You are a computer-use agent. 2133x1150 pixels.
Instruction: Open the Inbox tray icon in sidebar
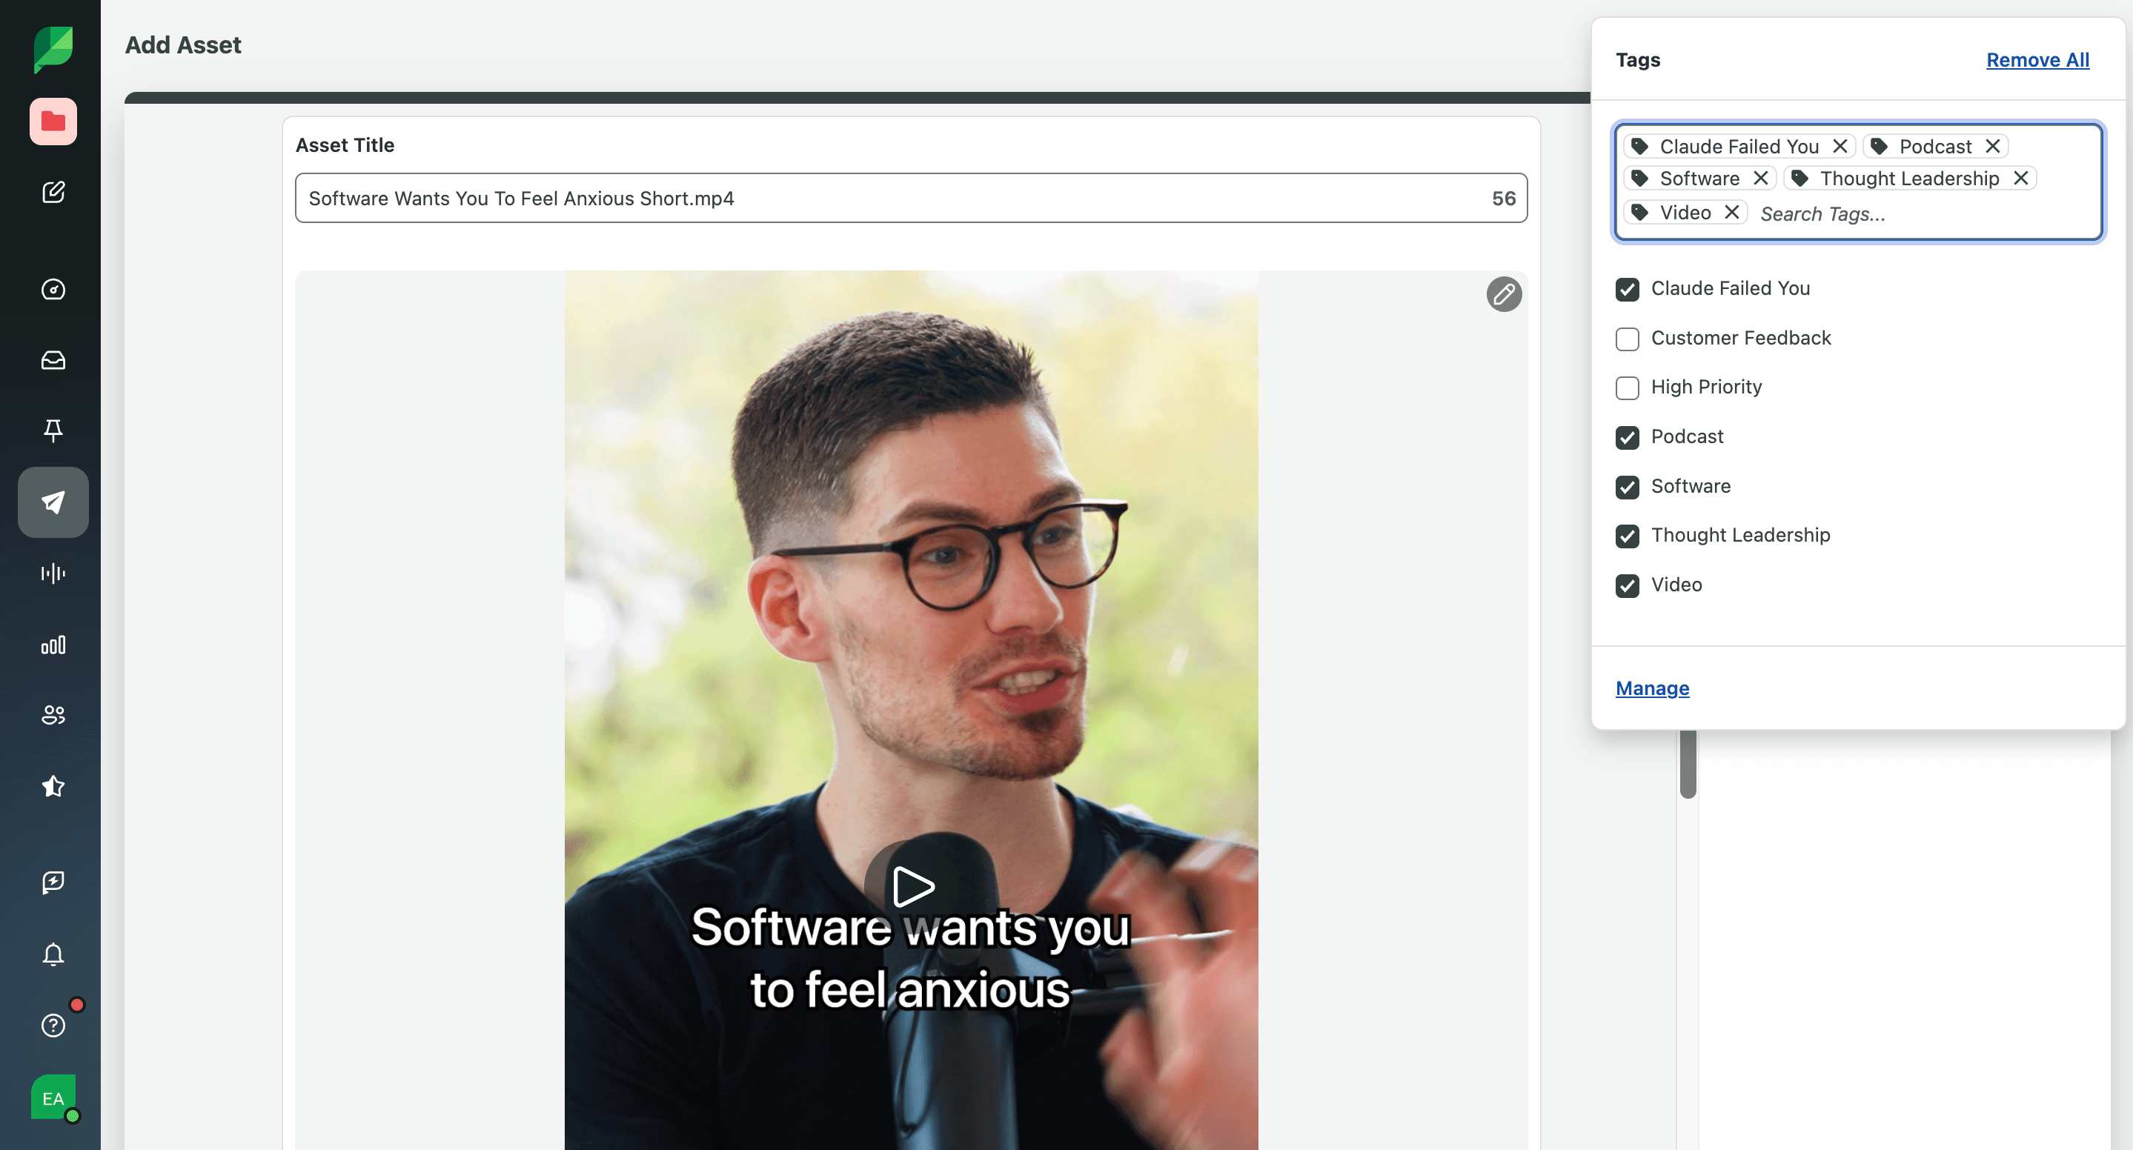53,360
